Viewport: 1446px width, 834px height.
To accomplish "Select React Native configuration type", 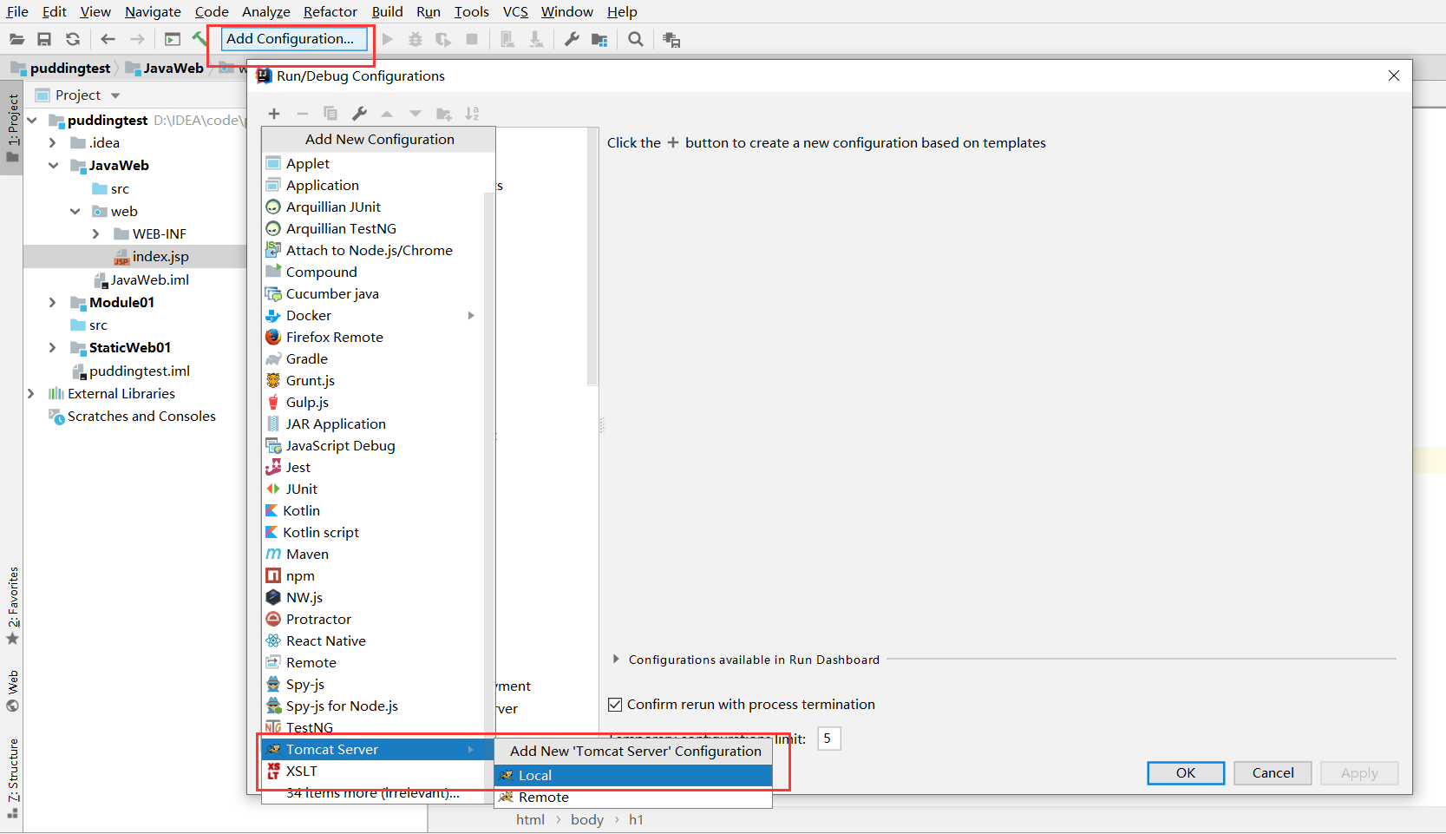I will point(372,641).
